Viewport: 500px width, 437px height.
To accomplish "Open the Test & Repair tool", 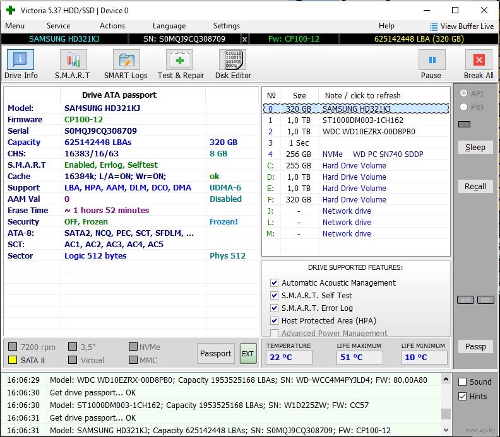I will (181, 64).
